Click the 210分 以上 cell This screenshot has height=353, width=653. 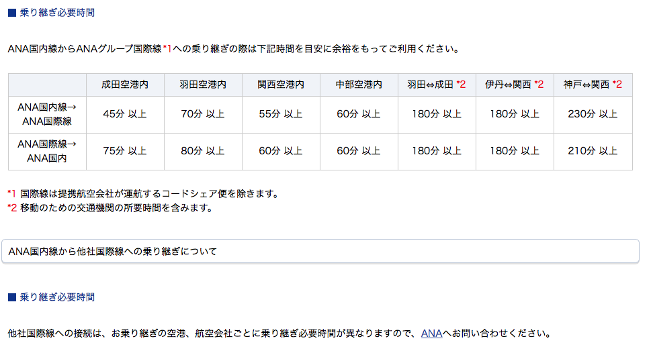(x=593, y=152)
